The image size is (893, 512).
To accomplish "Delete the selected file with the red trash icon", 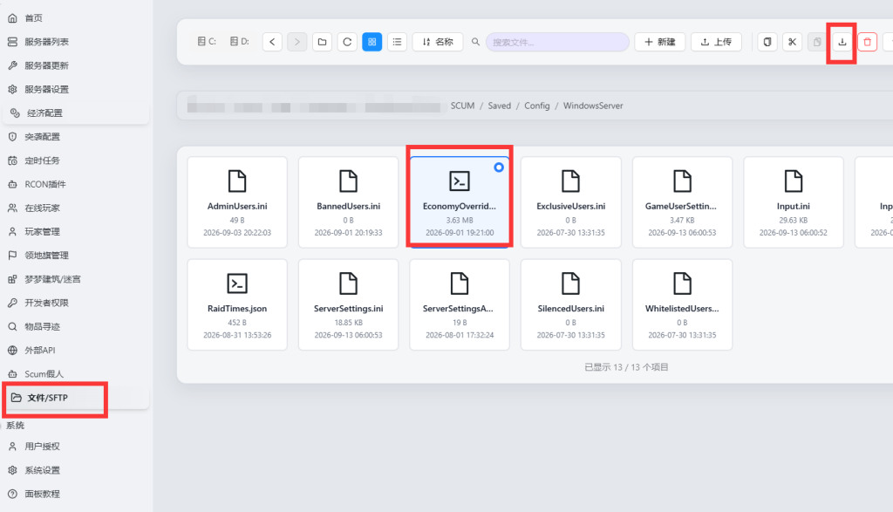I will click(868, 42).
